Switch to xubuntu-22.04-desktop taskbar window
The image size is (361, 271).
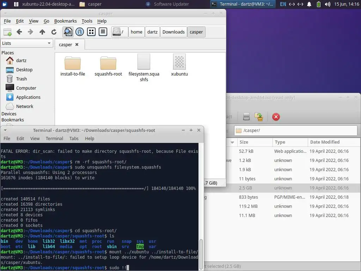coord(45,4)
